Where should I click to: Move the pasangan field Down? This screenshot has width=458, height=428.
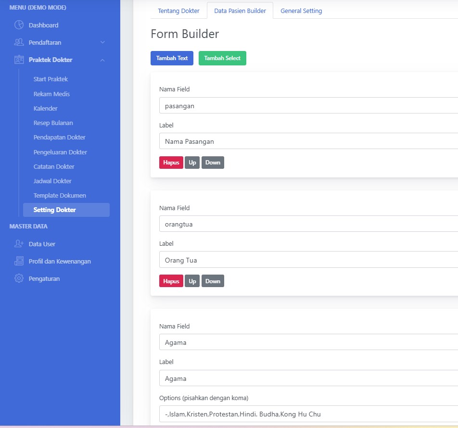pyautogui.click(x=213, y=163)
